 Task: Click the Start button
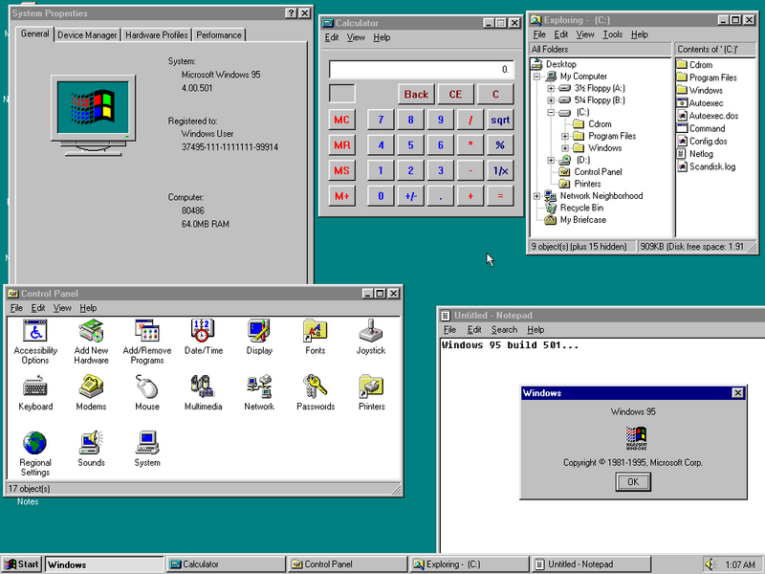tap(22, 564)
